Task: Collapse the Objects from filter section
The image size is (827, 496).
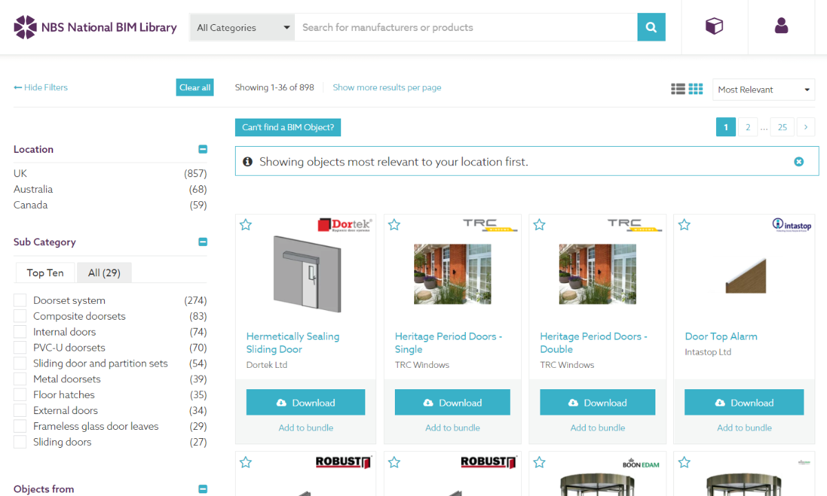Action: click(x=203, y=489)
